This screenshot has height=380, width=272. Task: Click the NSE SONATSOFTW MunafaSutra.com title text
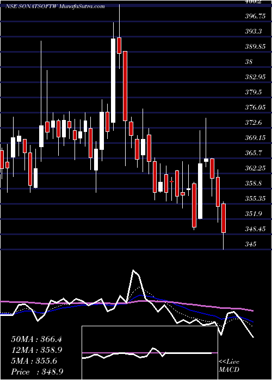[55, 7]
